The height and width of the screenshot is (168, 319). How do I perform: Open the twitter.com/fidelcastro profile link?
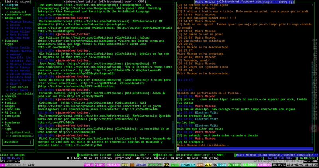(x=89, y=139)
